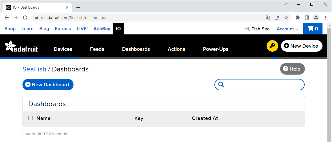
Task: Focus the dashboard search field
Action: tap(259, 85)
